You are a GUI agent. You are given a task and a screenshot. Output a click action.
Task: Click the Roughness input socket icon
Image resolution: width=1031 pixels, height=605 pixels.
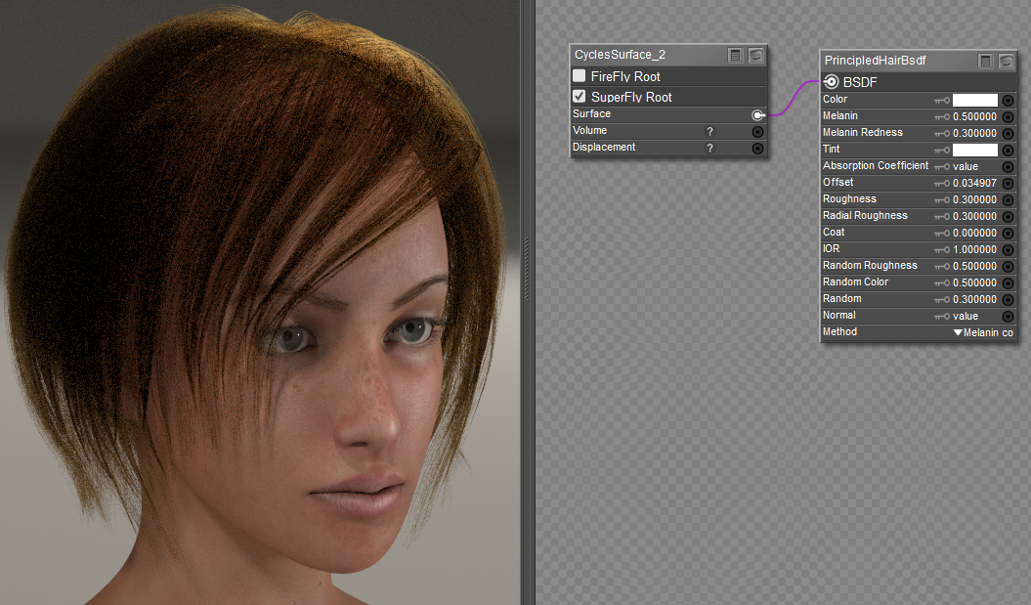click(x=1008, y=199)
